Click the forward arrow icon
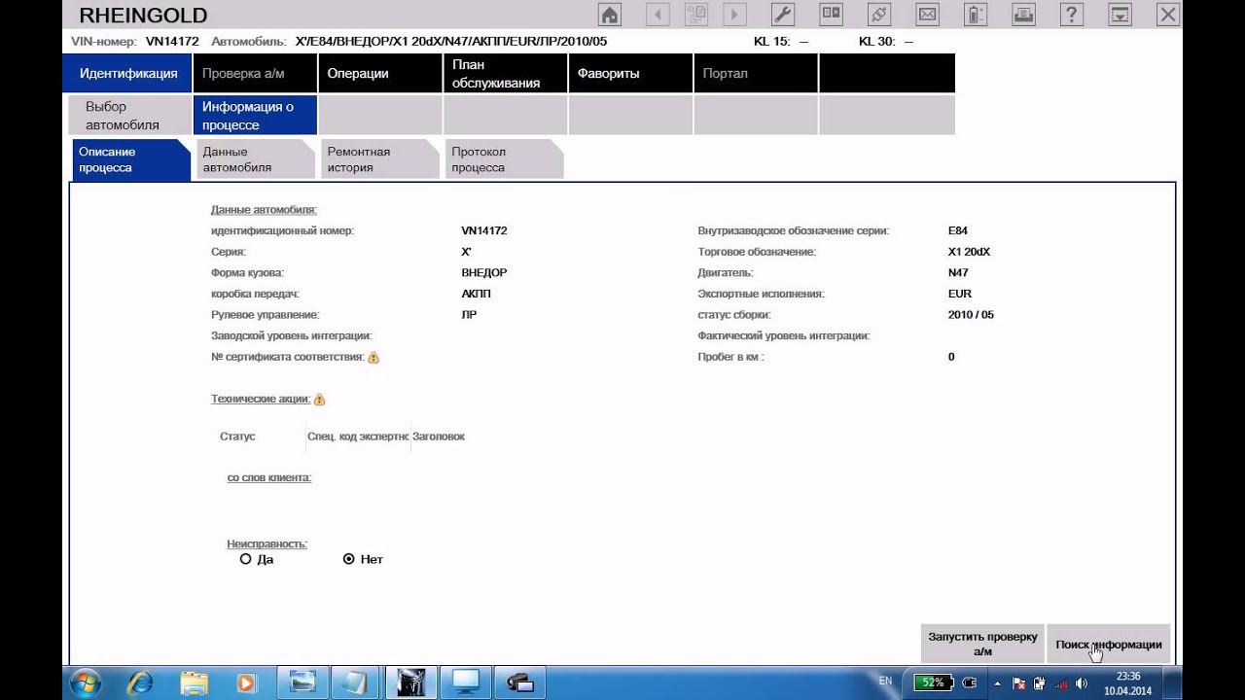 [733, 15]
